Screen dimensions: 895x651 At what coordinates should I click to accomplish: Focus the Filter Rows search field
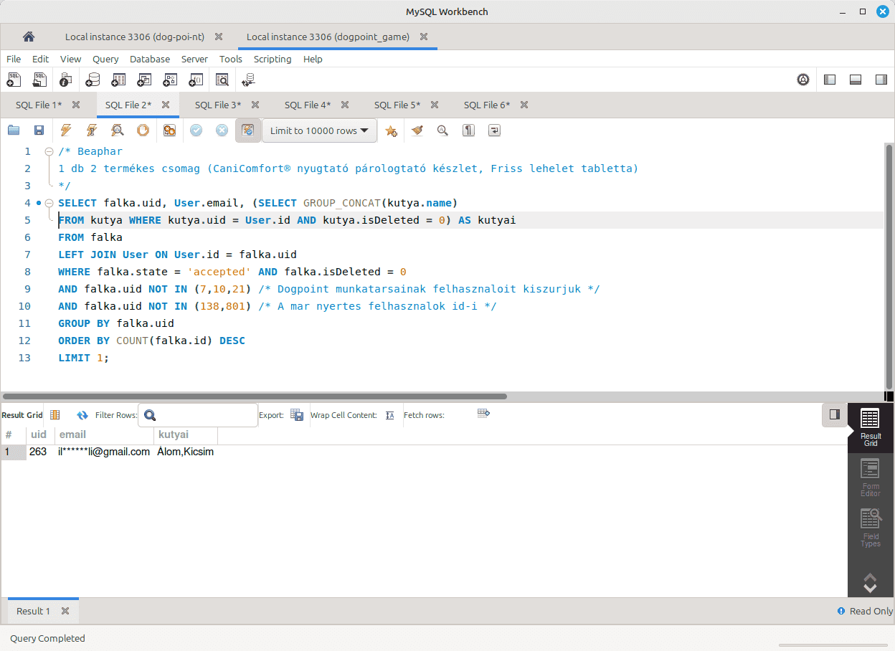point(198,415)
